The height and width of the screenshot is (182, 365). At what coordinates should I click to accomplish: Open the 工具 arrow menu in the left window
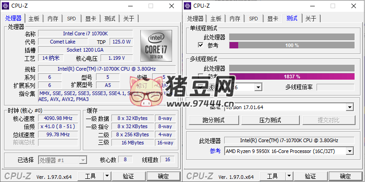coord(107,176)
